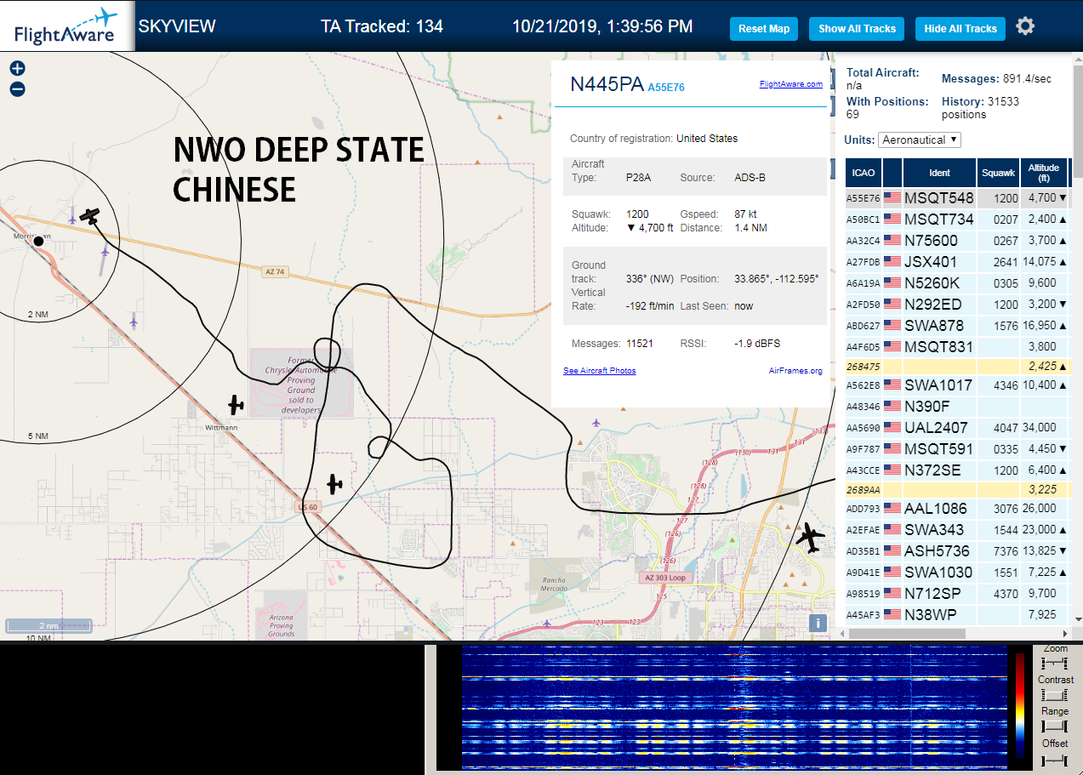
Task: Adjust the waterfall Range slider
Action: tap(1054, 727)
